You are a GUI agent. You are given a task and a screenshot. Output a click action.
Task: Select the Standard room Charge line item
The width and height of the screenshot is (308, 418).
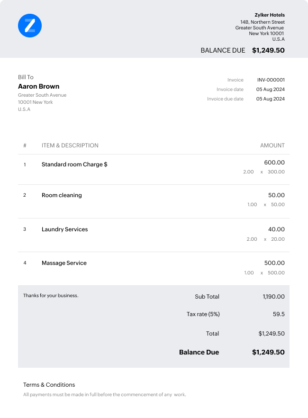tap(74, 164)
